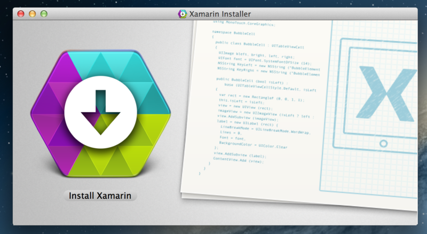Close the Xamarin Installer window
427x234 pixels.
[x=21, y=14]
